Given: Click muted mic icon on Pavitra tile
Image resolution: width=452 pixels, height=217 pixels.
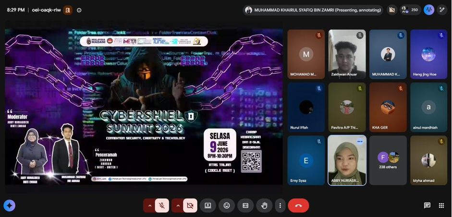Looking at the screenshot, I should (x=360, y=88).
